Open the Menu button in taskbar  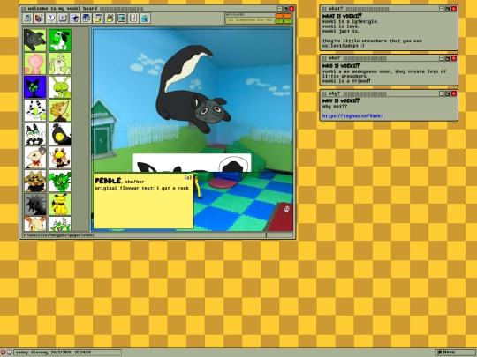coord(454,352)
